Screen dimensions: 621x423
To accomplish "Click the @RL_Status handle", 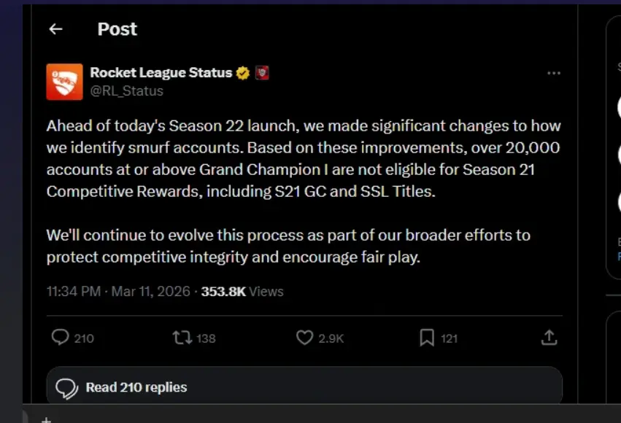I will [x=126, y=91].
